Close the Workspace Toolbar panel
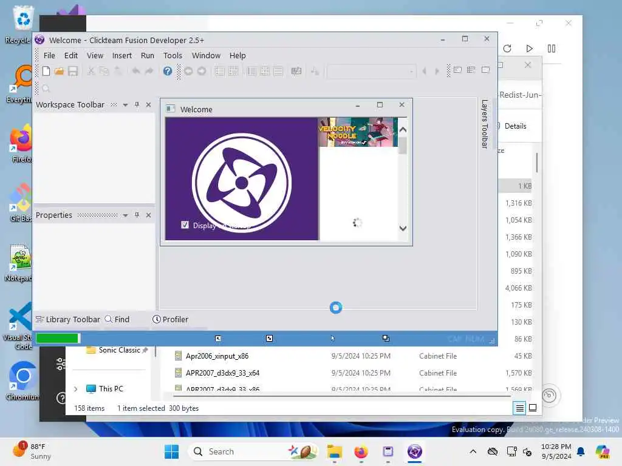Screen dimensions: 622x466 [148, 104]
